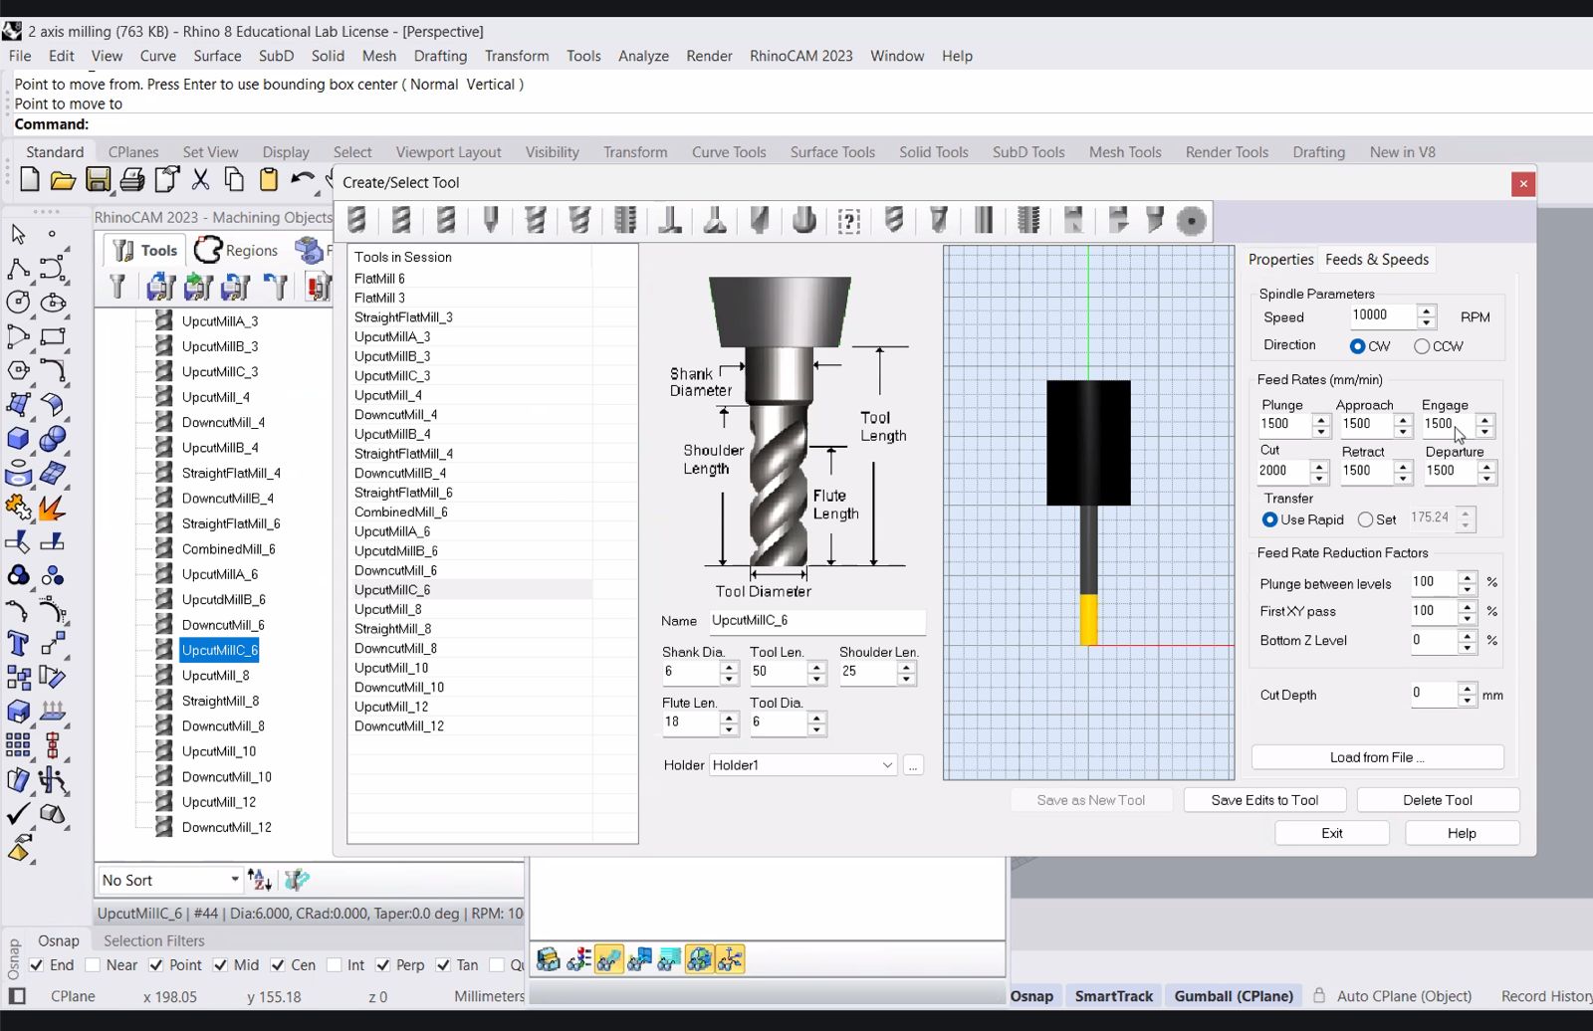Viewport: 1593px width, 1031px height.
Task: Open the RhinoCAM 2023 menu
Action: [800, 56]
